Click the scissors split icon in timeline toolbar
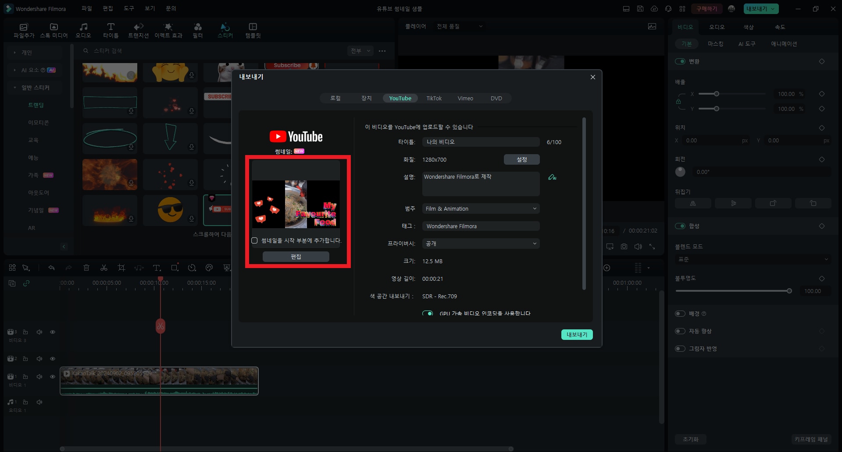 pyautogui.click(x=104, y=268)
